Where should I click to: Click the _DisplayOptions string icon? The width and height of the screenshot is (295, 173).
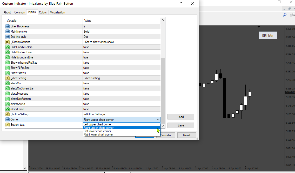coord(8,42)
